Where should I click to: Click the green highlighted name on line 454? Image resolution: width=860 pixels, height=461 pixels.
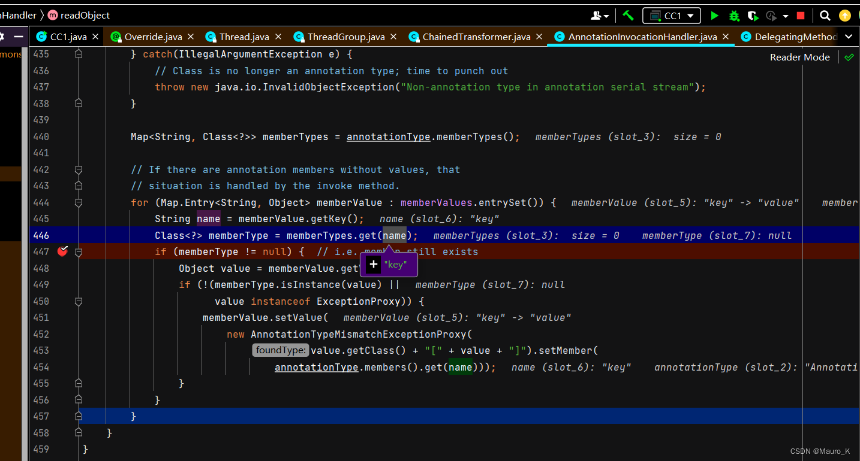click(461, 367)
